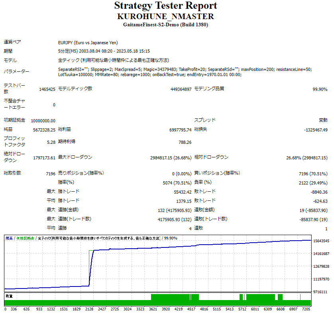Click average loss trade value -624.63
Image resolution: width=334 pixels, height=314 pixels.
(320, 201)
